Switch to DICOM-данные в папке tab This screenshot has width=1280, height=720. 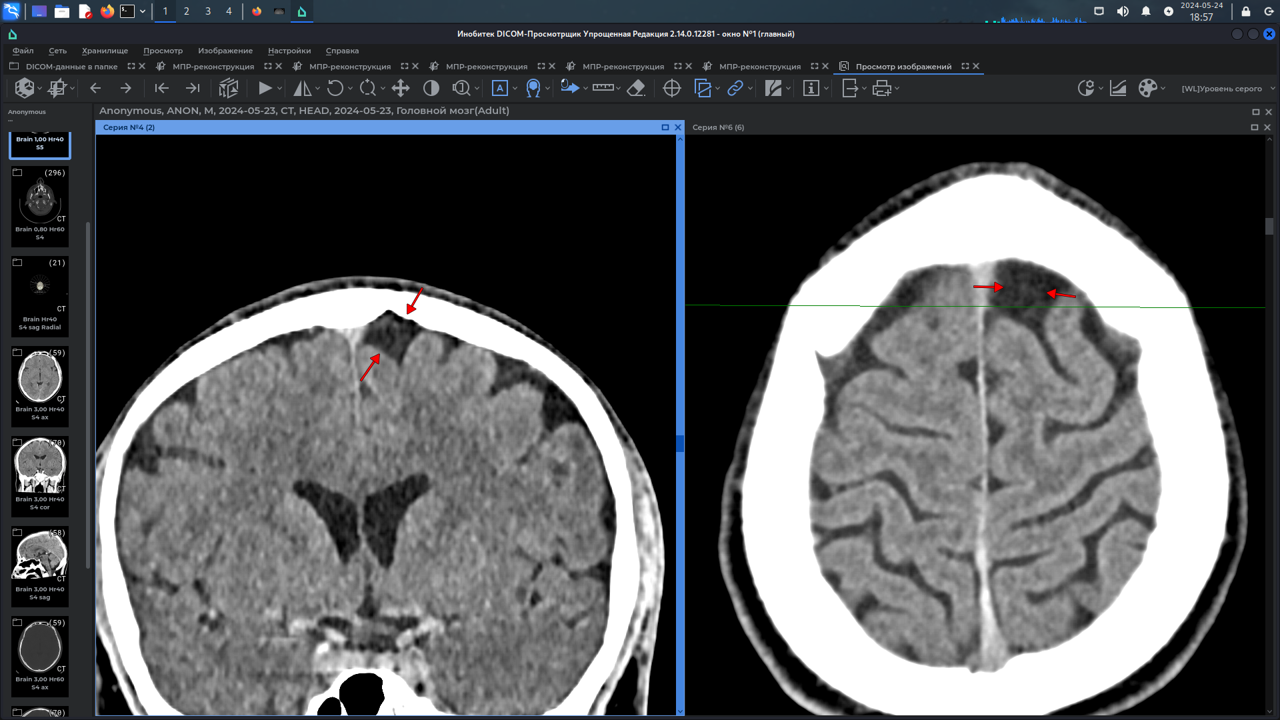click(71, 67)
